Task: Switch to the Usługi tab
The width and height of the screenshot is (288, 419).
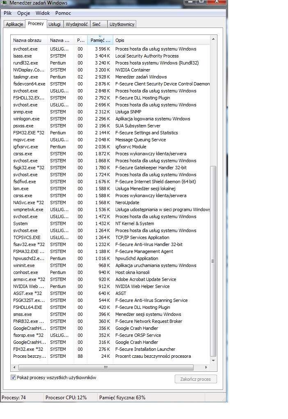Action: tap(55, 24)
